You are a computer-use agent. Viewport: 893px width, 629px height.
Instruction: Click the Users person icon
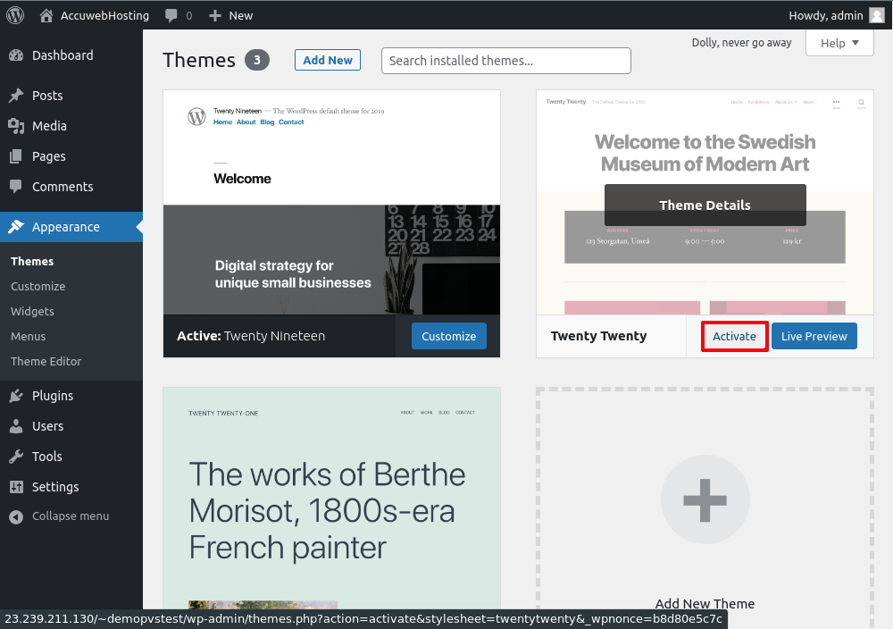point(16,426)
